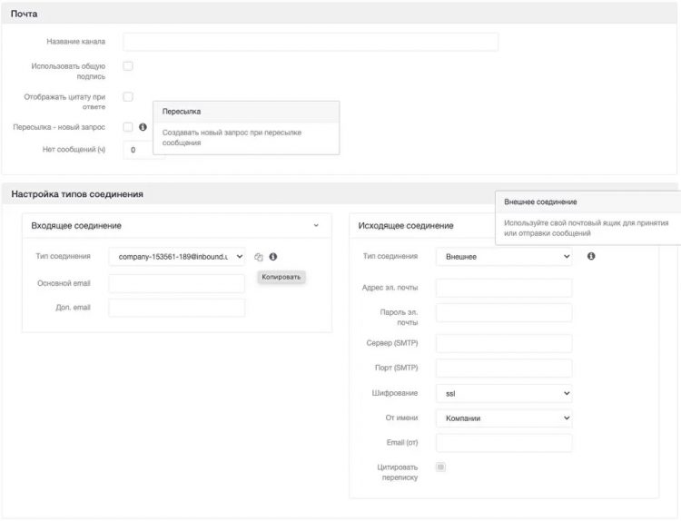Click the Сервер (SMTP) input field
Image resolution: width=681 pixels, height=521 pixels.
504,344
